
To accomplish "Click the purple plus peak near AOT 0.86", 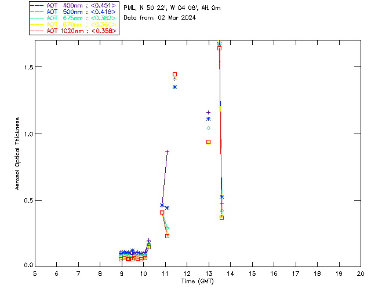I will 168,152.
